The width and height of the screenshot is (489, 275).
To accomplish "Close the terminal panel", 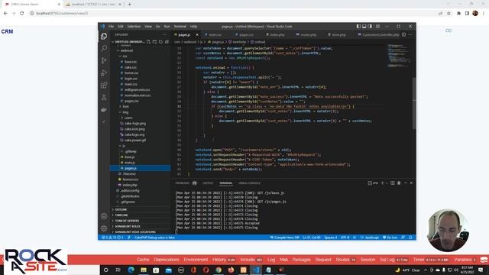I will [411, 183].
